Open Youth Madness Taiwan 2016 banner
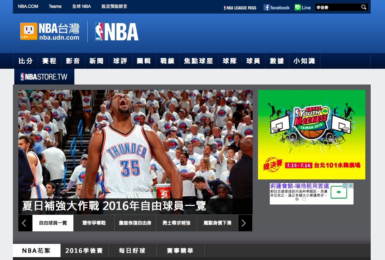385x260 pixels. click(312, 135)
